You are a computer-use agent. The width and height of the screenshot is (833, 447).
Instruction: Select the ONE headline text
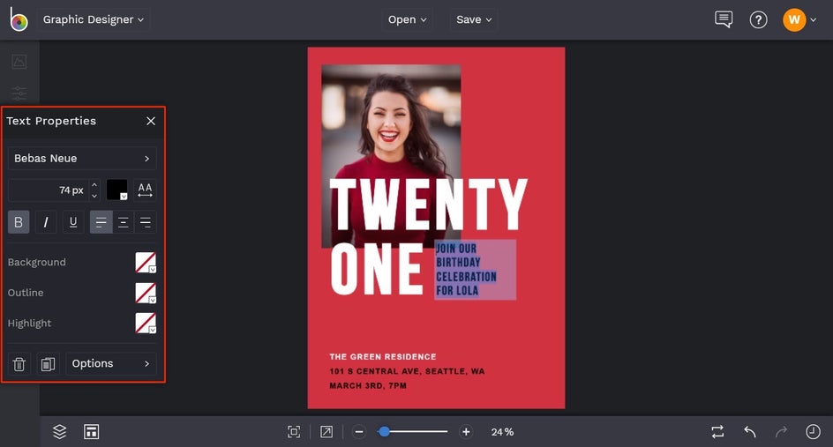coord(377,269)
